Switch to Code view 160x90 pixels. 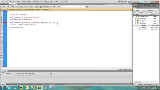[x=4, y=7]
